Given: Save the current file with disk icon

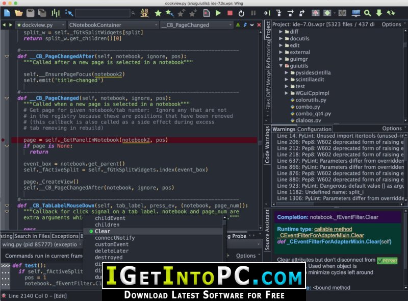Looking at the screenshot, I should click(x=31, y=13).
